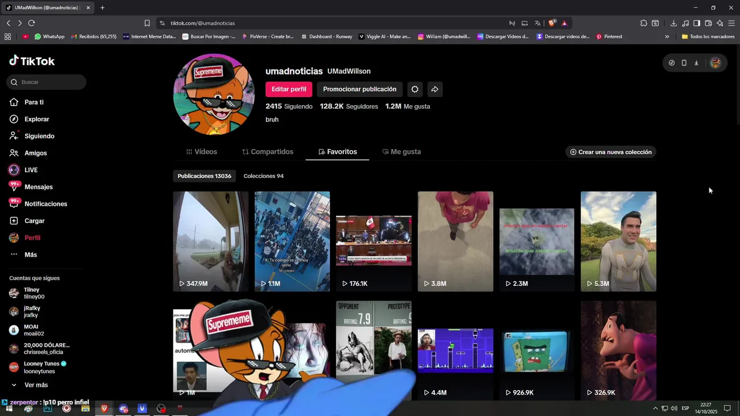Click the coin icon in top-right pill
The height and width of the screenshot is (416, 740).
pos(671,63)
